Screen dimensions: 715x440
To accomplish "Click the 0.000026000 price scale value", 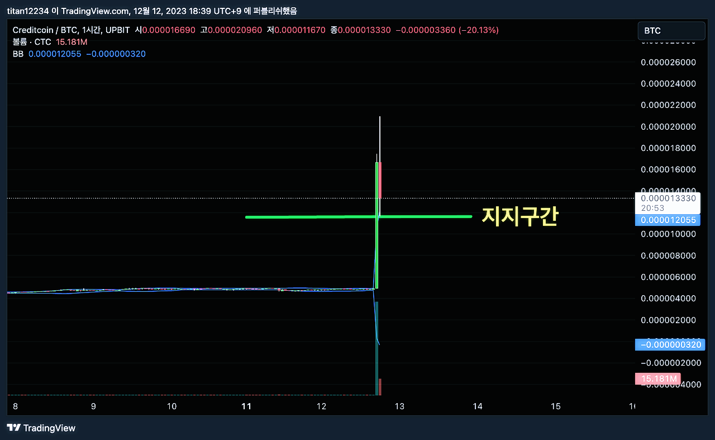I will click(668, 62).
